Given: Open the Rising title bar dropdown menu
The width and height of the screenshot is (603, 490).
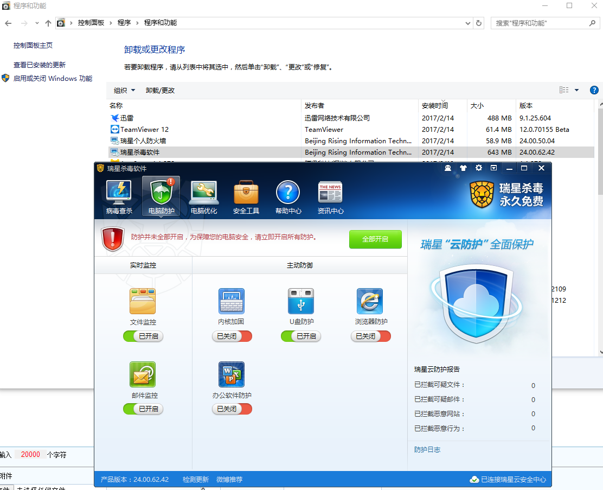Looking at the screenshot, I should click(x=494, y=168).
